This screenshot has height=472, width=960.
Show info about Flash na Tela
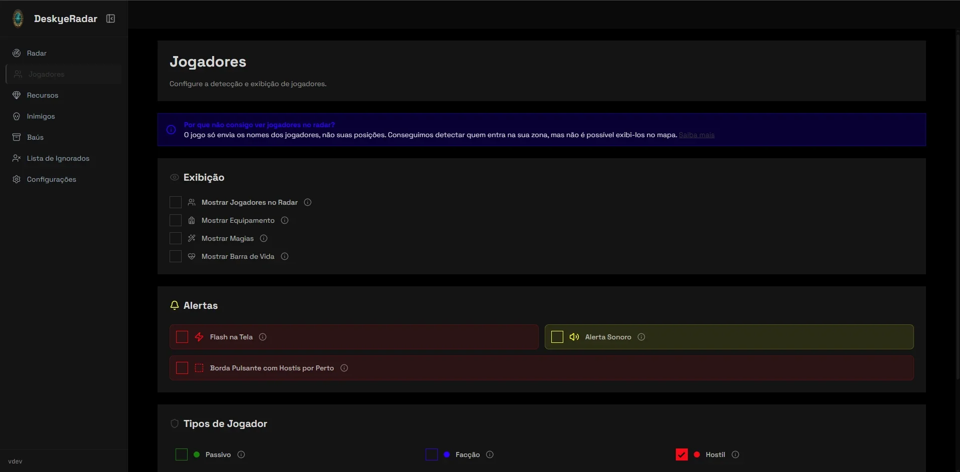263,337
